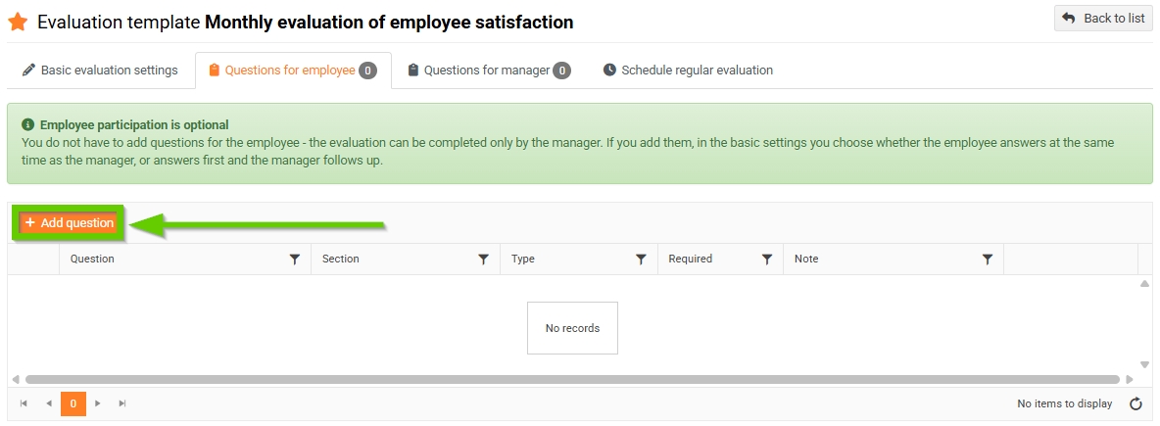Select the Questions for employee tab
The width and height of the screenshot is (1160, 426).
293,71
